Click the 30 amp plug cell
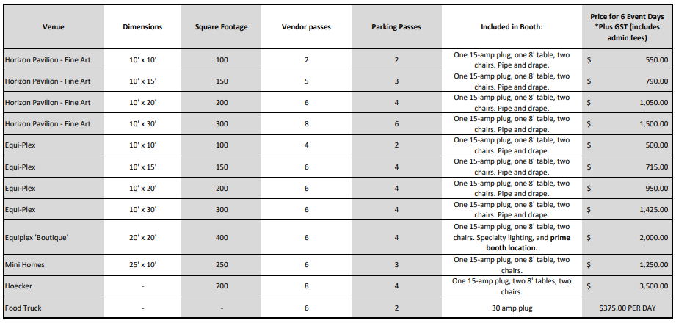The height and width of the screenshot is (323, 676). [511, 308]
